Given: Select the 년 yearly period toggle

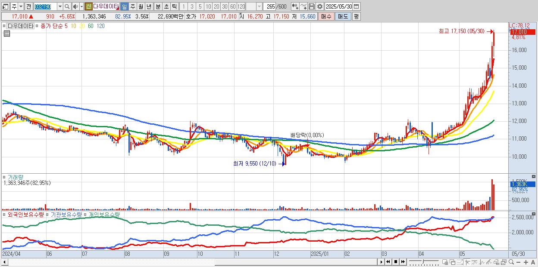Looking at the screenshot, I should pos(149,6).
